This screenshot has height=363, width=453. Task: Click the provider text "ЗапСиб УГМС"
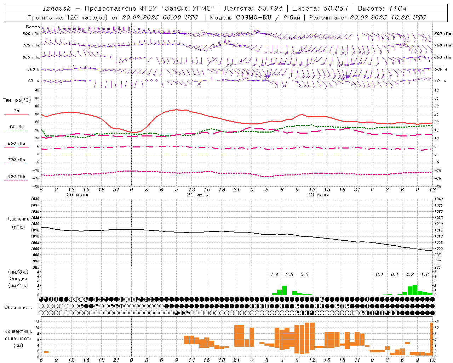click(x=187, y=9)
